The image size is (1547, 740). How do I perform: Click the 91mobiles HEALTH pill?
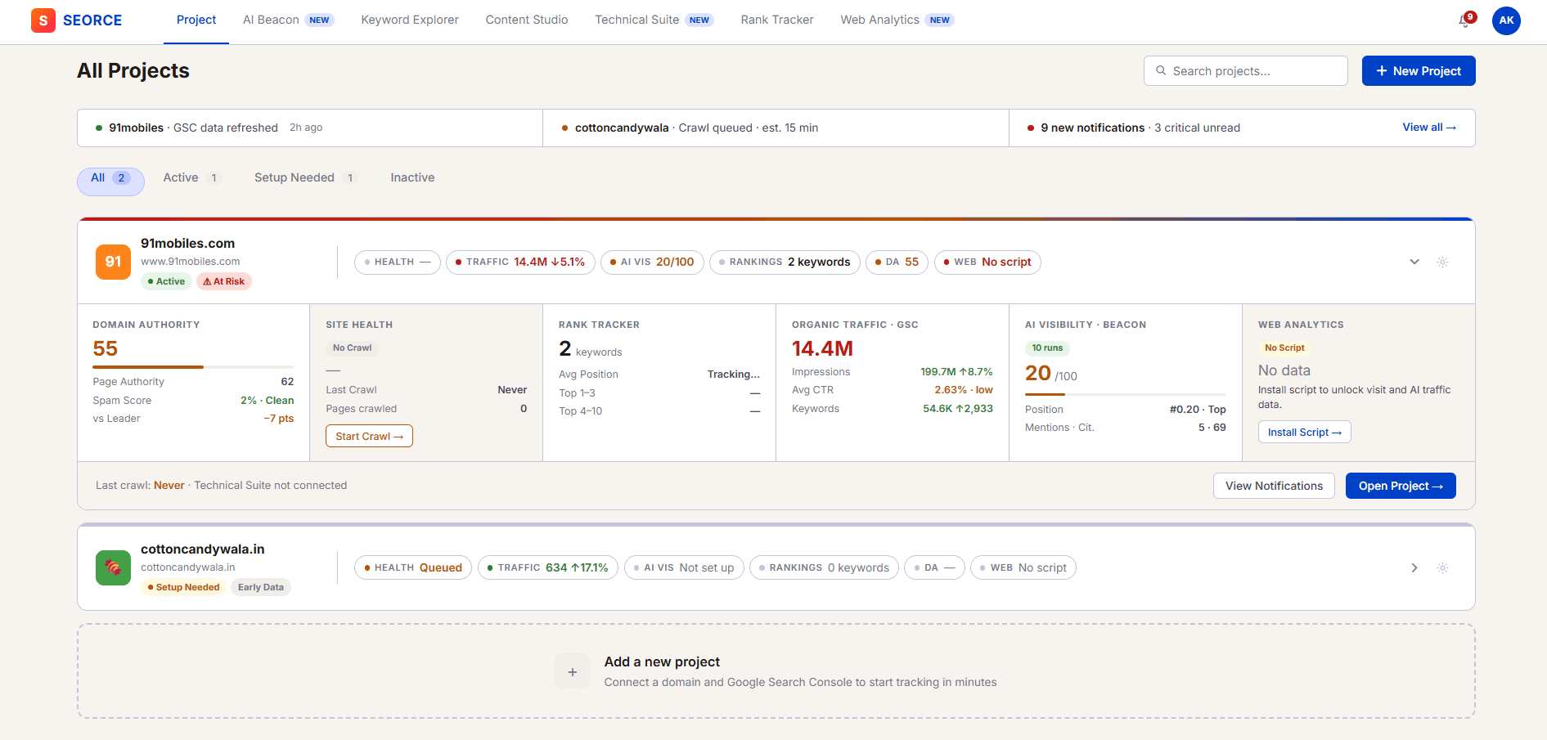(x=397, y=262)
